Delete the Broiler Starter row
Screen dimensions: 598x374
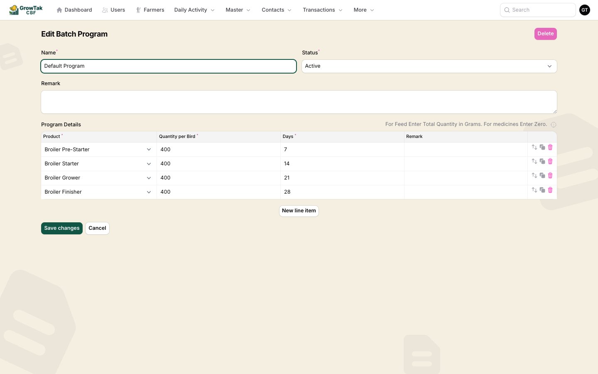(550, 161)
